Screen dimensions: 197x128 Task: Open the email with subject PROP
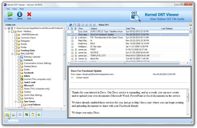pyautogui.click(x=128, y=50)
